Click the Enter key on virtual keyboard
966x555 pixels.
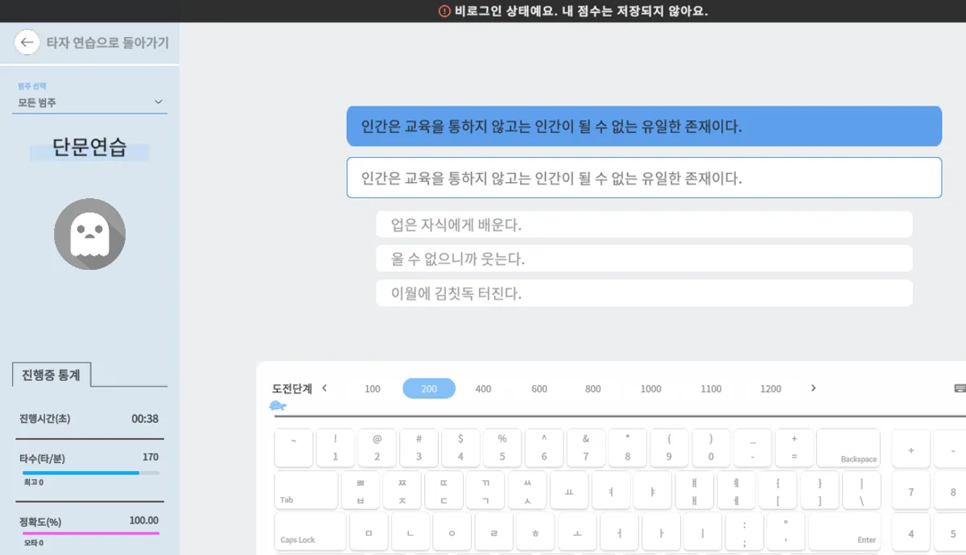coord(844,532)
